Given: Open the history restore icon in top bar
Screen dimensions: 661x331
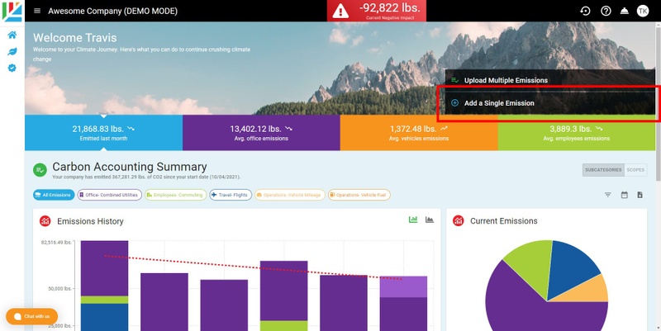Looking at the screenshot, I should click(585, 11).
